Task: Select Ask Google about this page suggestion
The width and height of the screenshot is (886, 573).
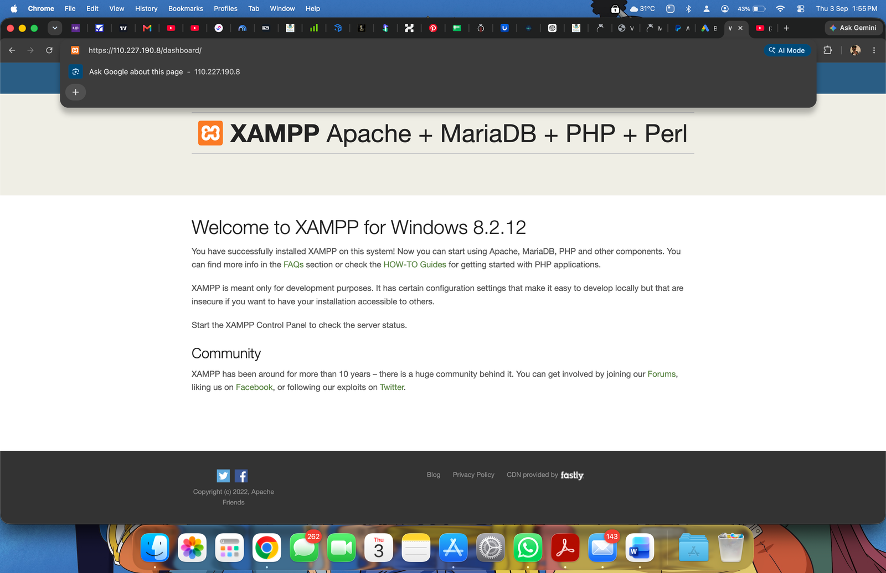Action: coord(438,72)
